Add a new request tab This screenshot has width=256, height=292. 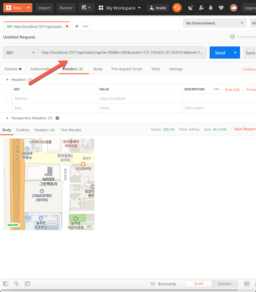pyautogui.click(x=77, y=26)
